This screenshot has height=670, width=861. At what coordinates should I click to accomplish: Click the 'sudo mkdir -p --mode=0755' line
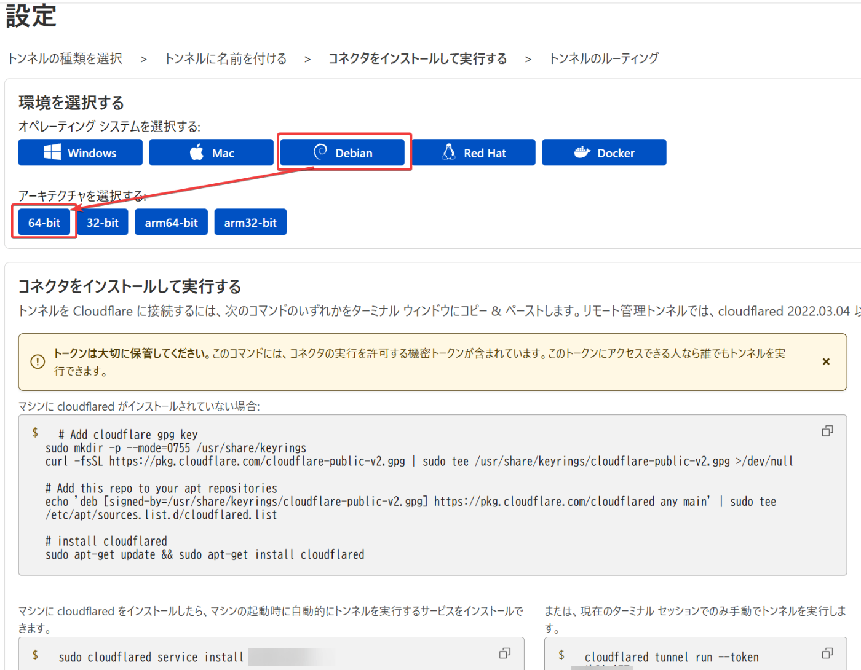click(x=176, y=448)
